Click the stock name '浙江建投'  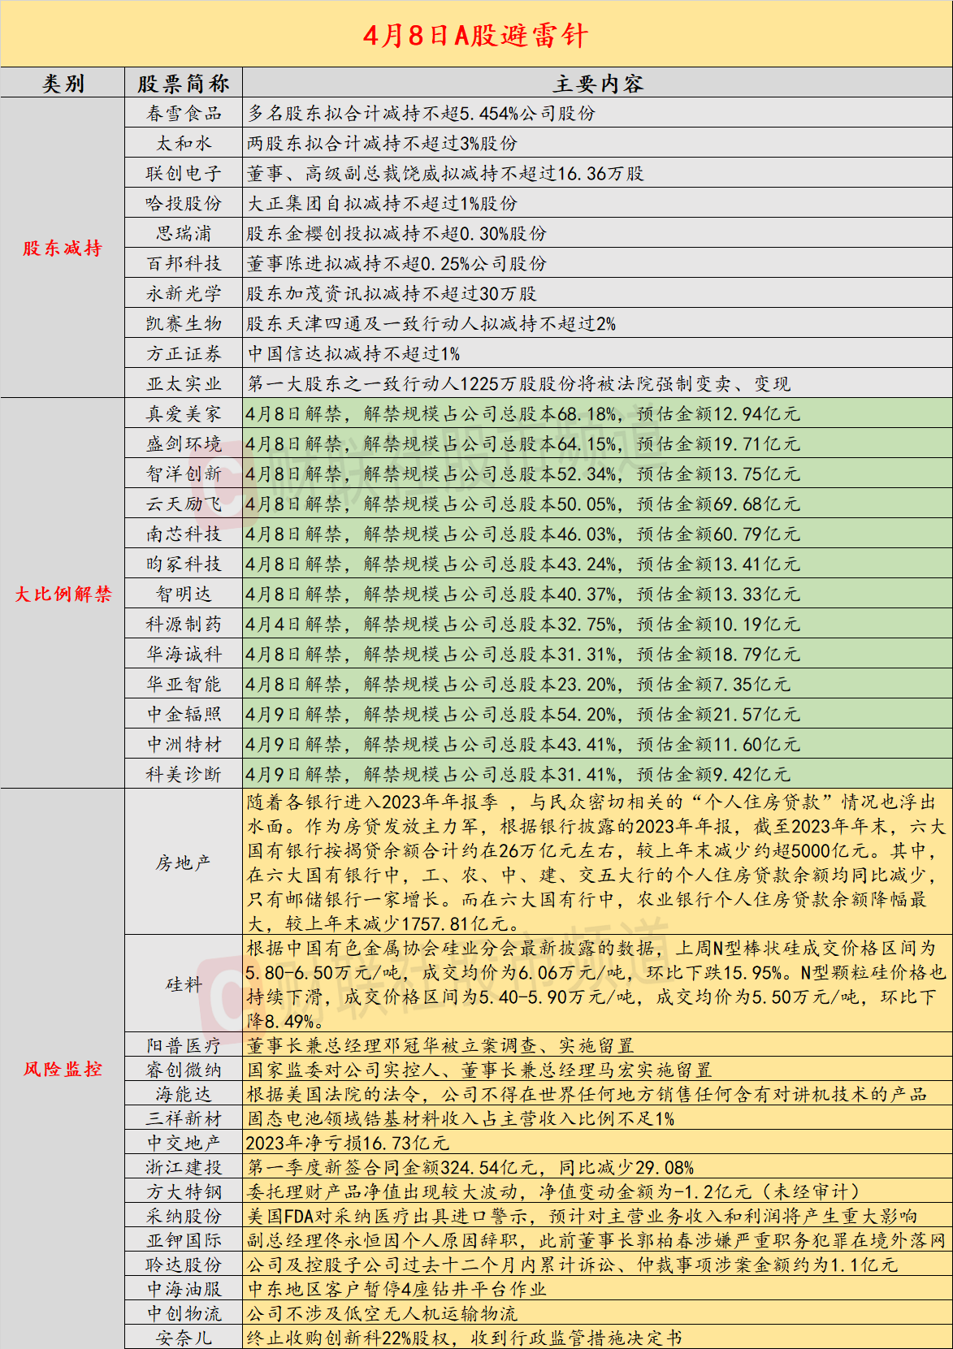tap(184, 1167)
